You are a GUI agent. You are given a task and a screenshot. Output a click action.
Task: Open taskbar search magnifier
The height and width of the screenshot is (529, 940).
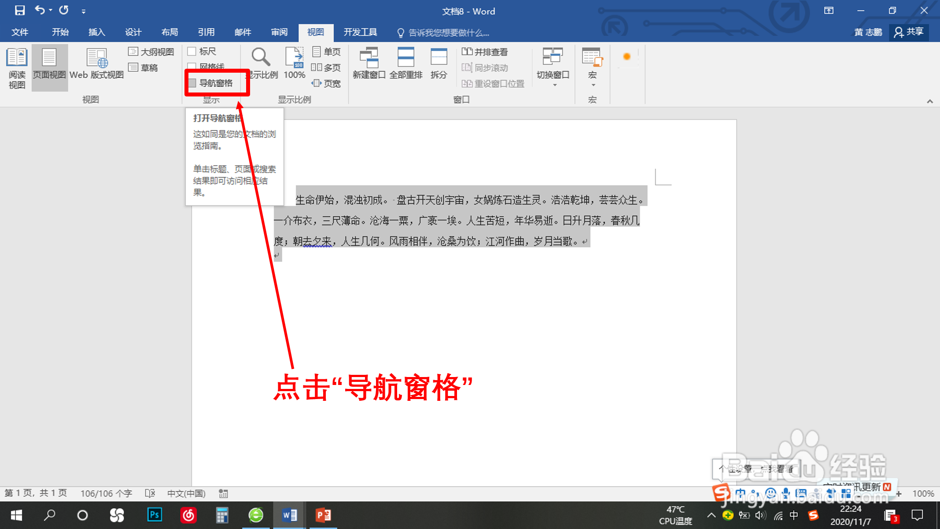(x=49, y=515)
